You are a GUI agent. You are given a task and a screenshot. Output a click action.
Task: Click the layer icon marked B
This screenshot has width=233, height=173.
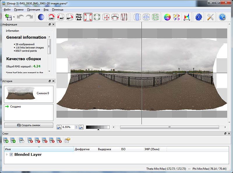click(x=59, y=140)
